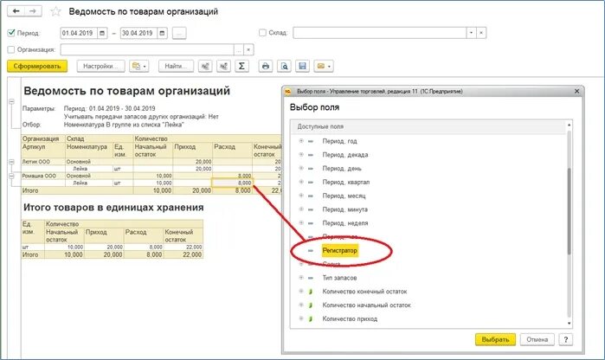The image size is (605, 360).
Task: Save report with floppy disk icon
Action: tap(303, 67)
